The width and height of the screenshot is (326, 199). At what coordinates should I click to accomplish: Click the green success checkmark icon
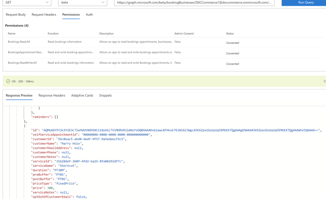(x=8, y=81)
